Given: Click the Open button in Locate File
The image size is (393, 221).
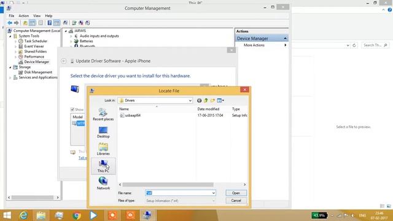Looking at the screenshot, I should tap(236, 193).
